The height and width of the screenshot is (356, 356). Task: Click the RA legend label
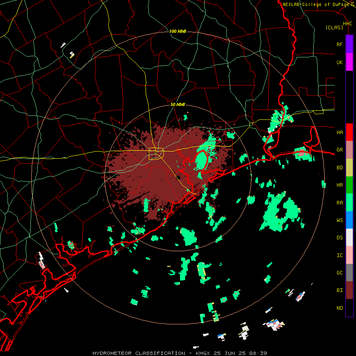pos(339,203)
